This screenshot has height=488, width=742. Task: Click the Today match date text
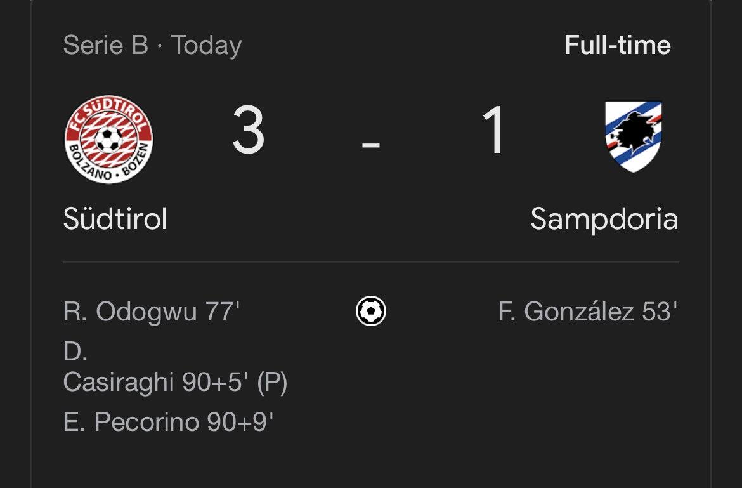(x=206, y=46)
